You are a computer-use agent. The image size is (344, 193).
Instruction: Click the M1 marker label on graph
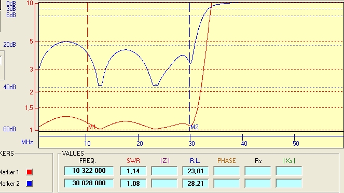click(x=92, y=127)
